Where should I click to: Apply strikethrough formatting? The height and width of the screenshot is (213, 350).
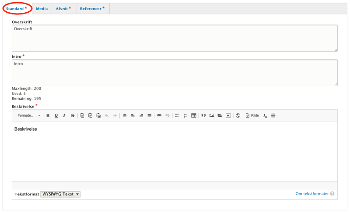tap(73, 115)
